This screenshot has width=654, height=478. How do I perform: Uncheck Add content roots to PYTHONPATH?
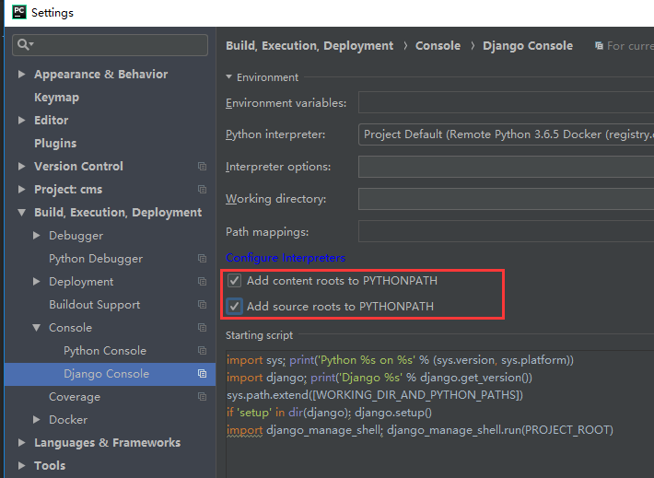pyautogui.click(x=234, y=281)
